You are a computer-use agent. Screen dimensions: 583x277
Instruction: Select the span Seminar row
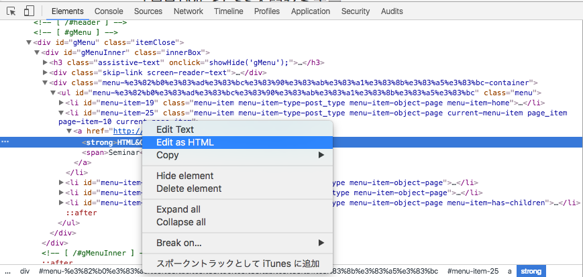coord(111,152)
